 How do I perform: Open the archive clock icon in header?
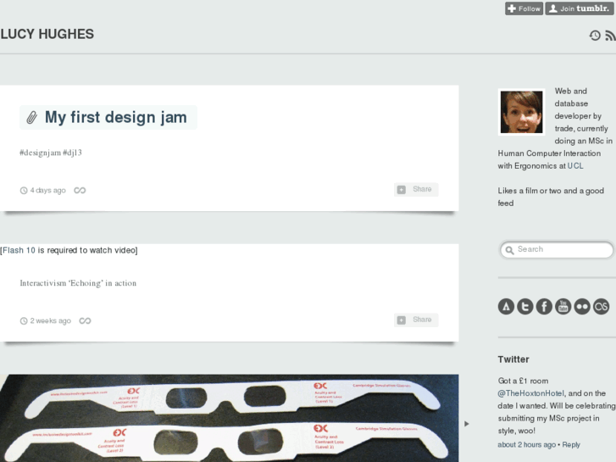(x=595, y=36)
